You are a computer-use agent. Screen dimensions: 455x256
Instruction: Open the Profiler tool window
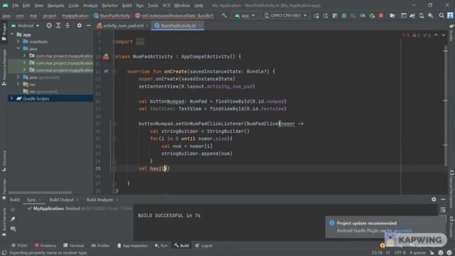(x=100, y=245)
